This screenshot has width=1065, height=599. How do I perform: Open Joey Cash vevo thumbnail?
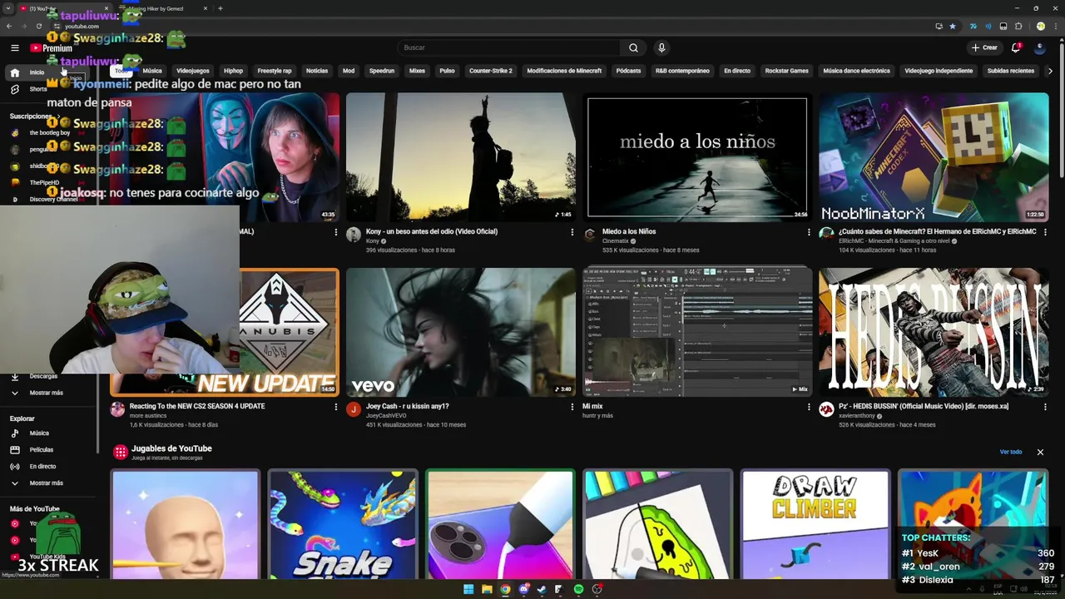coord(461,332)
